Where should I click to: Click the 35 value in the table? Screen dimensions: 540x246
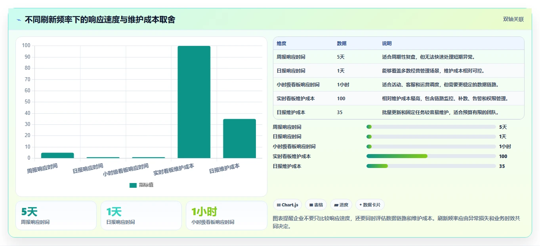(x=340, y=113)
